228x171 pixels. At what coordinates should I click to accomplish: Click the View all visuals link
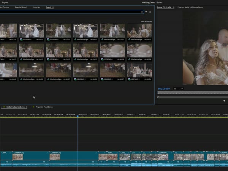pyautogui.click(x=146, y=22)
